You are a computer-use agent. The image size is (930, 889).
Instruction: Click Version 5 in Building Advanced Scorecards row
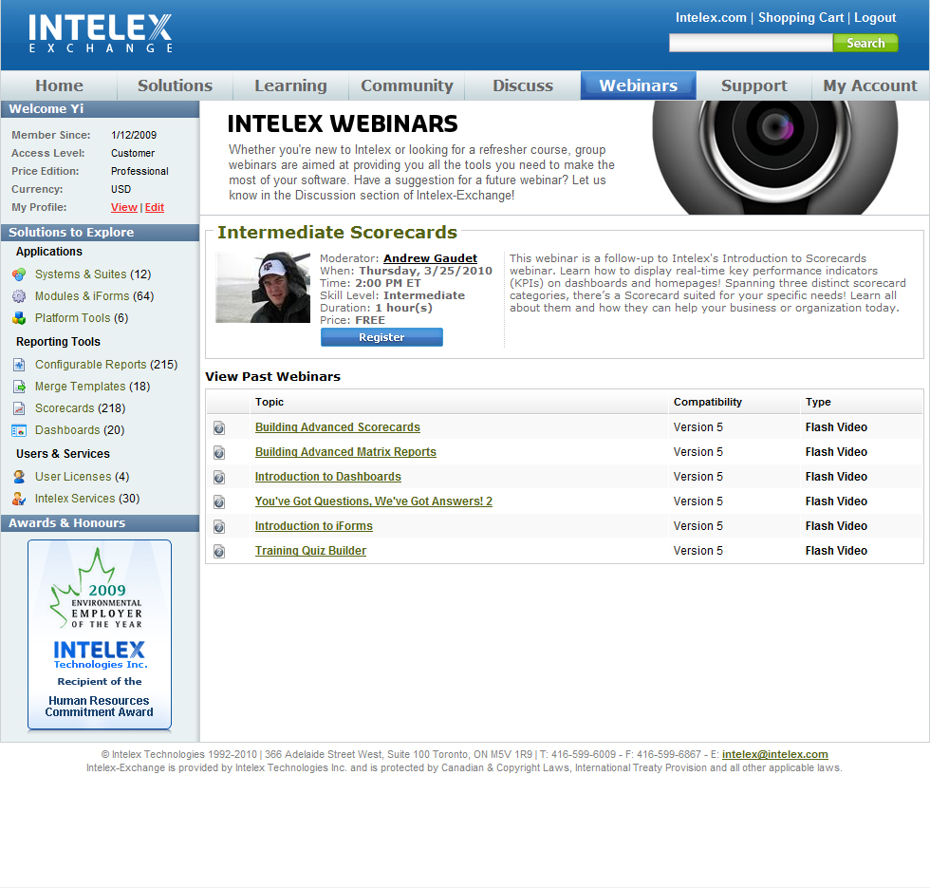pyautogui.click(x=698, y=427)
